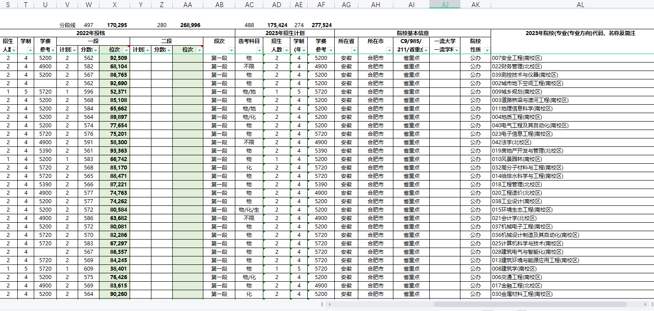Screen dimensions: 654x311
Task: Open 一段 位次 filter dropdown in column X
Action: pos(126,50)
